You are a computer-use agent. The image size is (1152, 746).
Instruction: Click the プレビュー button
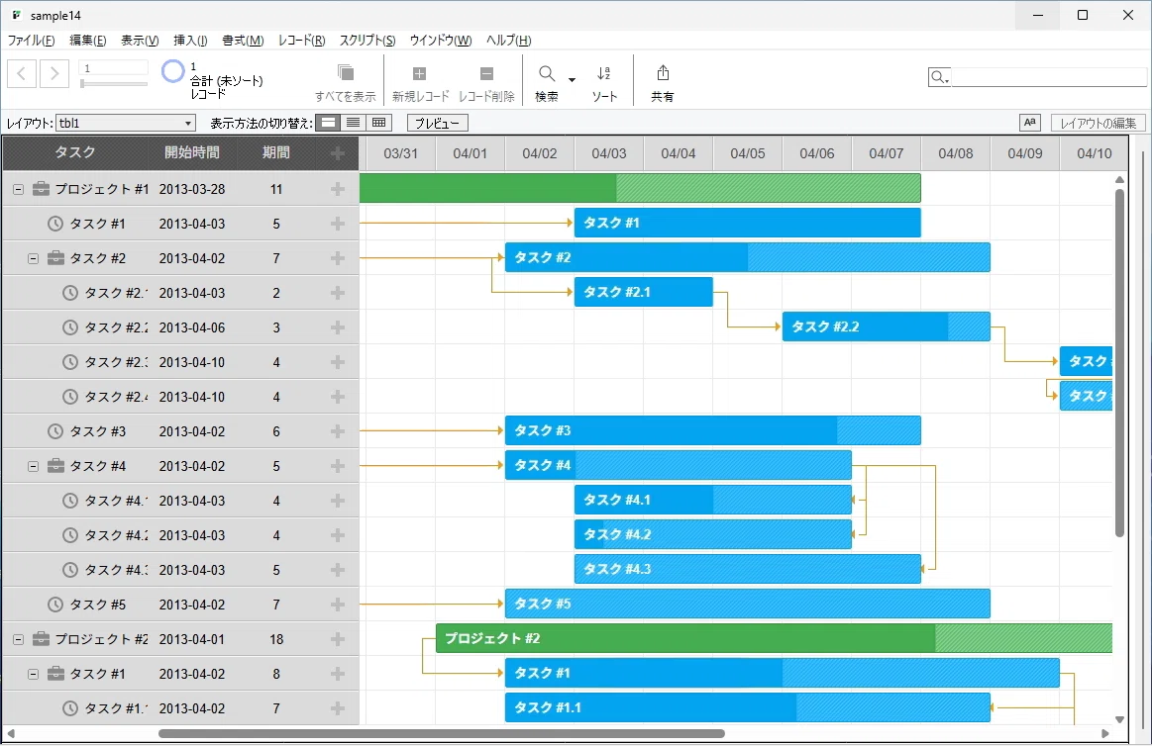(x=437, y=123)
